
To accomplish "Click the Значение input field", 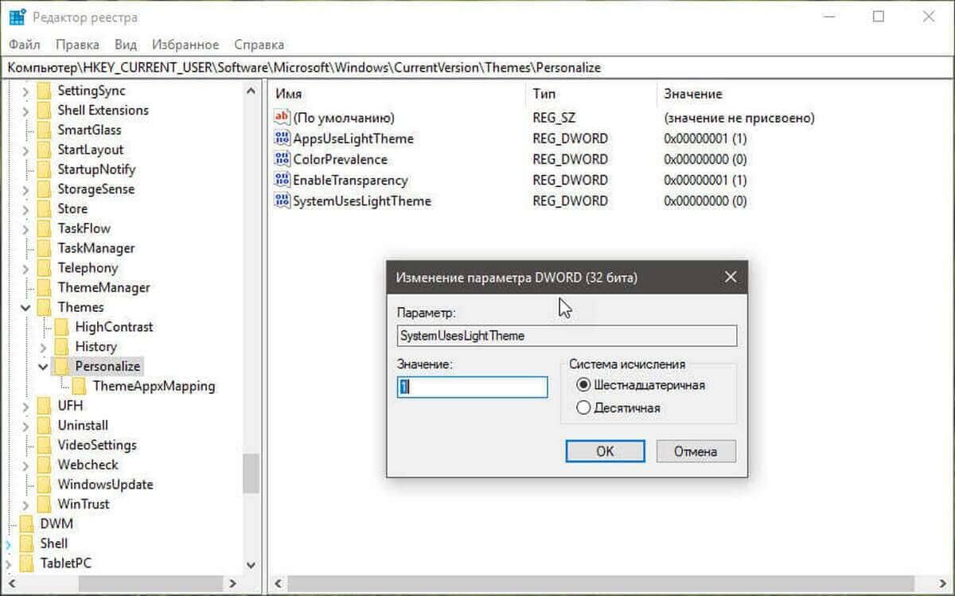I will (473, 388).
